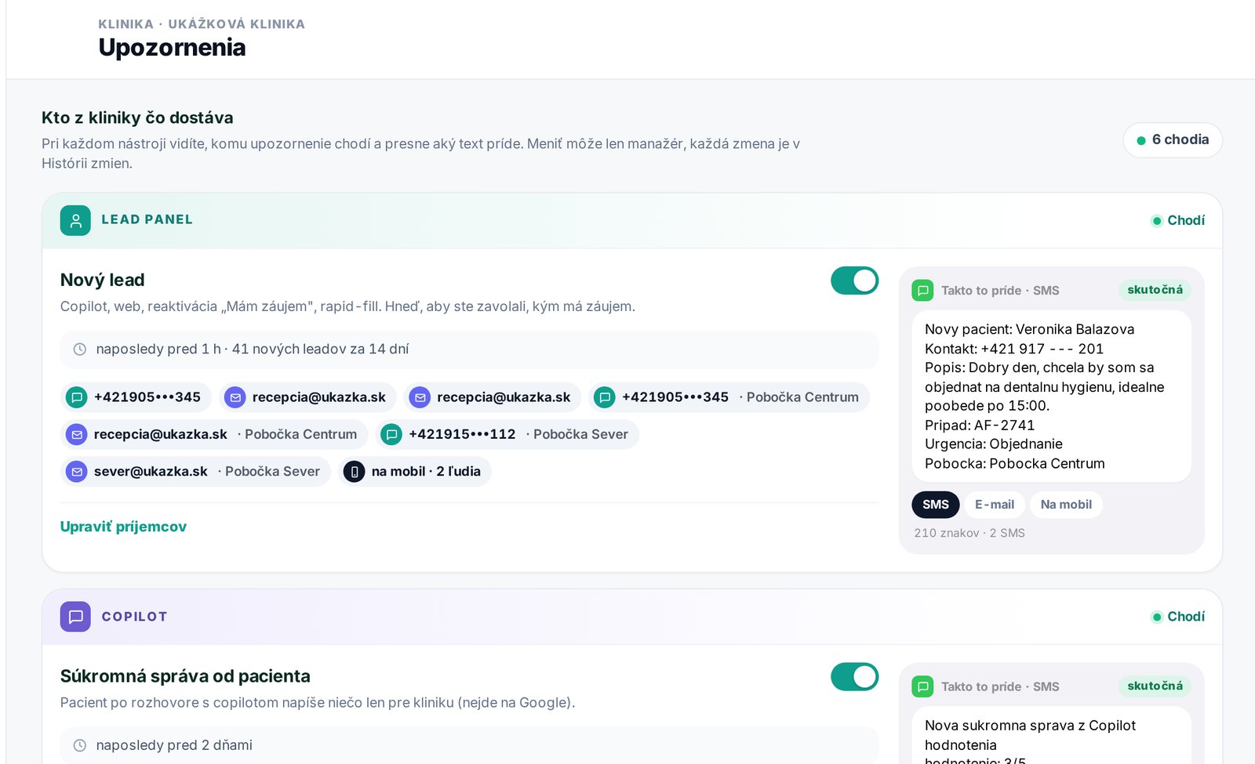Switch preview to E-mail tab
Image resolution: width=1255 pixels, height=764 pixels.
click(995, 505)
